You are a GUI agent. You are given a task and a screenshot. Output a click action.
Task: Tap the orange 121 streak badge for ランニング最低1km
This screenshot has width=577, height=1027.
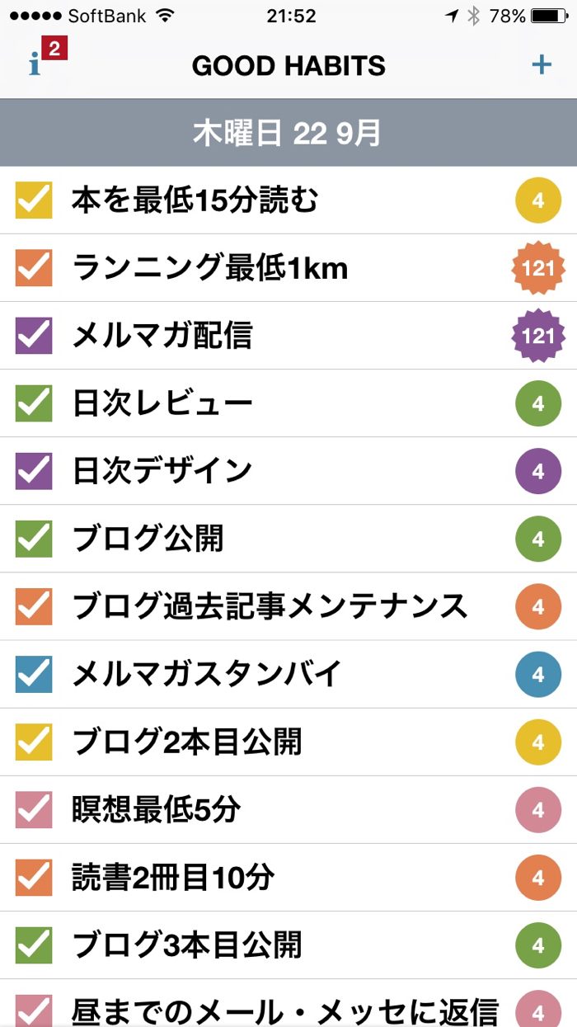pos(538,268)
